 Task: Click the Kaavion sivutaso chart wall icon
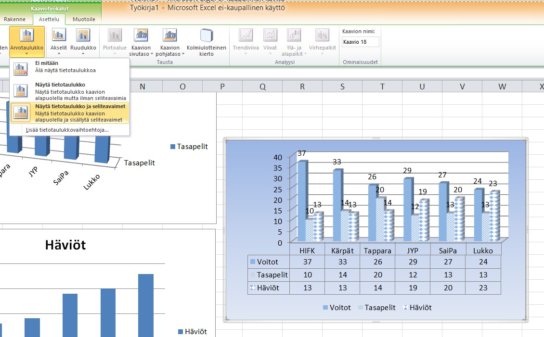(x=141, y=36)
